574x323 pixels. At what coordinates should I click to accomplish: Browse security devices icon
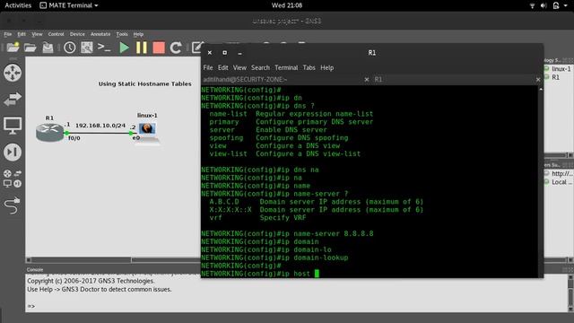[13, 152]
